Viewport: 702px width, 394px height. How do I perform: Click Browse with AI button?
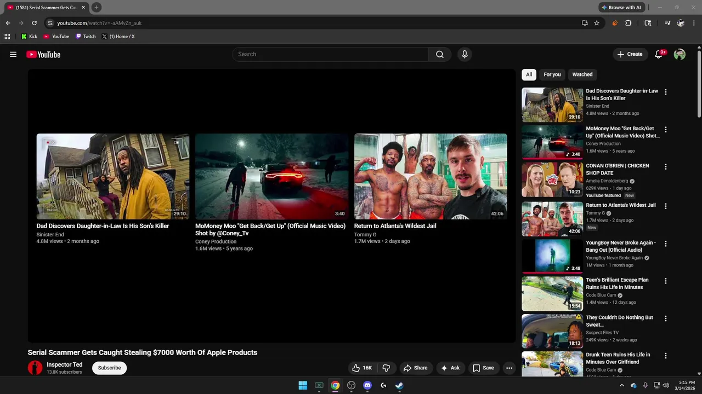(621, 7)
